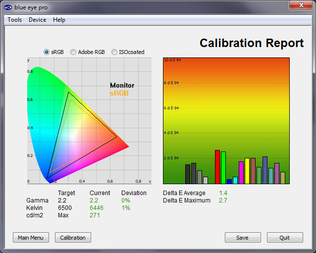Click the Calibration button

(x=73, y=238)
